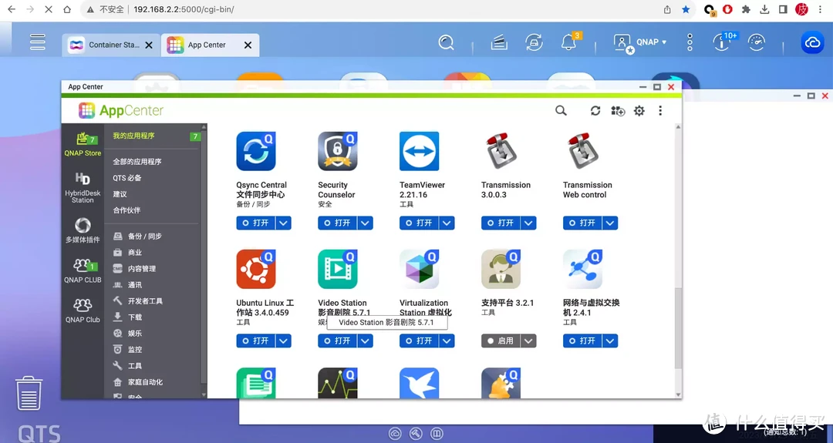Refresh the App Center list

point(595,110)
